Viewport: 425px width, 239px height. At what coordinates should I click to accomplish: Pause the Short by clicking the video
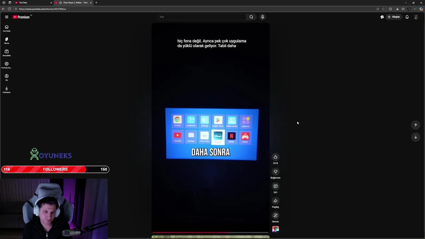211,128
